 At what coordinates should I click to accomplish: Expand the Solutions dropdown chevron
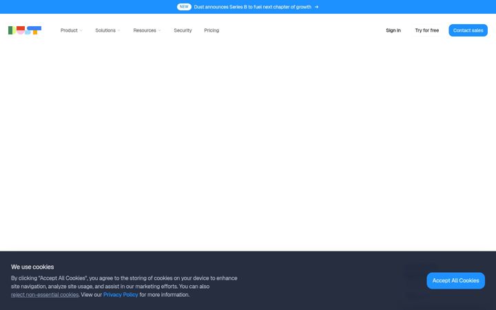tap(119, 31)
